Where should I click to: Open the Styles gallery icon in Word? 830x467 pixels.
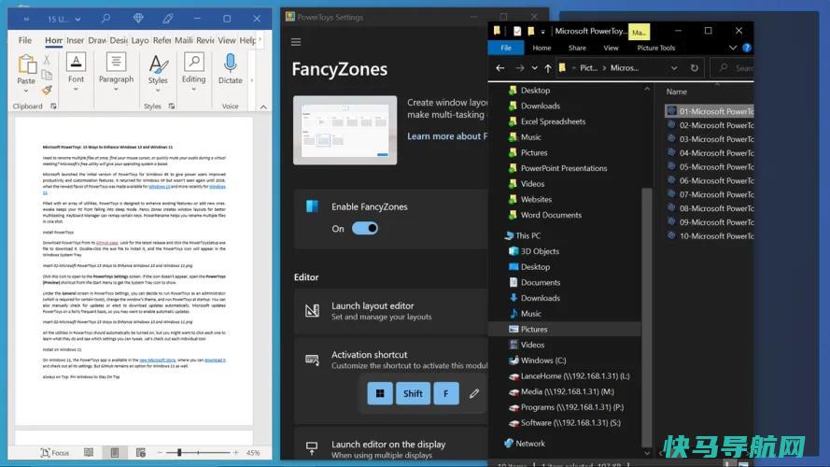pyautogui.click(x=158, y=64)
